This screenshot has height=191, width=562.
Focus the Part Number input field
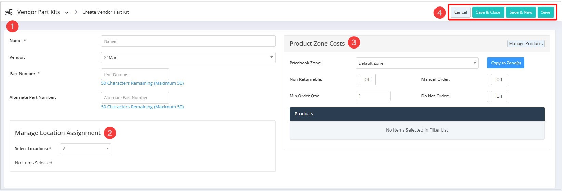pyautogui.click(x=135, y=74)
